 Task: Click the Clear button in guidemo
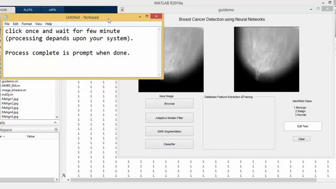click(x=301, y=139)
